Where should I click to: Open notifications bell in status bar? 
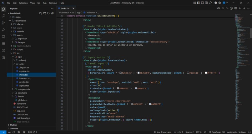tap(249, 132)
